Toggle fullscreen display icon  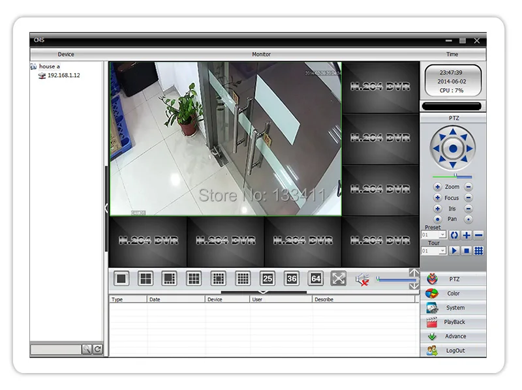pos(339,278)
